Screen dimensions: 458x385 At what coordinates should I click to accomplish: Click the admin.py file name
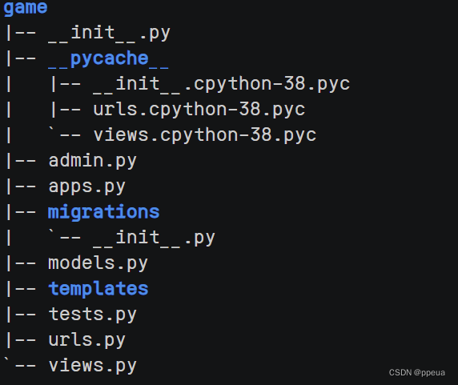pos(93,162)
